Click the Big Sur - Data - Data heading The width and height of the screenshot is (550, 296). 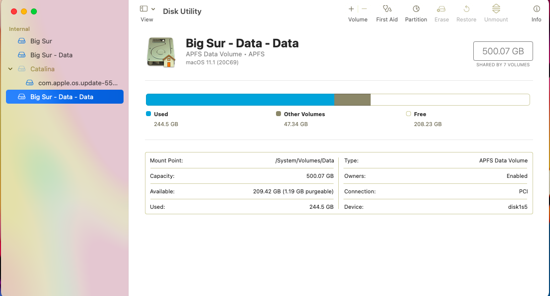tap(242, 43)
